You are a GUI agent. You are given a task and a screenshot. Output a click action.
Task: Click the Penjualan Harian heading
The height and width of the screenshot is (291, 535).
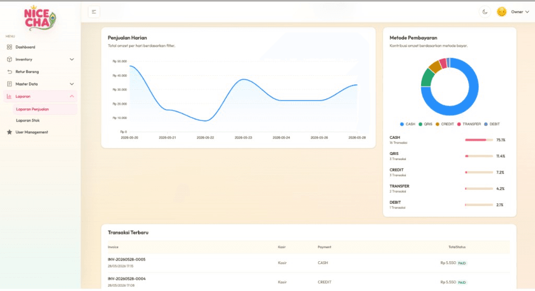coord(127,38)
